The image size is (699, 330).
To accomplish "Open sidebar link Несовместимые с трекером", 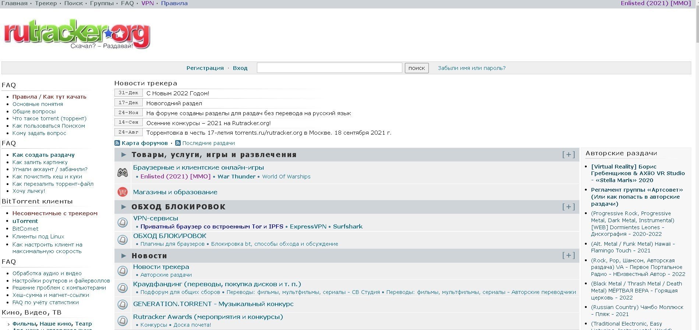I will 55,213.
